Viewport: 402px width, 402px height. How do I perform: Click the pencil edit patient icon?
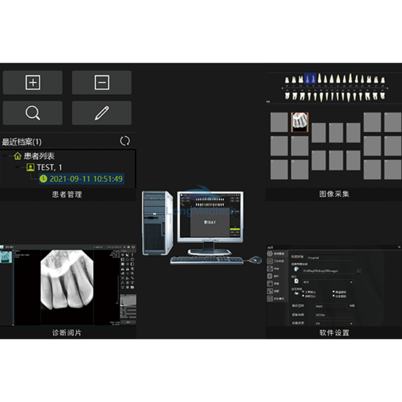pyautogui.click(x=102, y=113)
